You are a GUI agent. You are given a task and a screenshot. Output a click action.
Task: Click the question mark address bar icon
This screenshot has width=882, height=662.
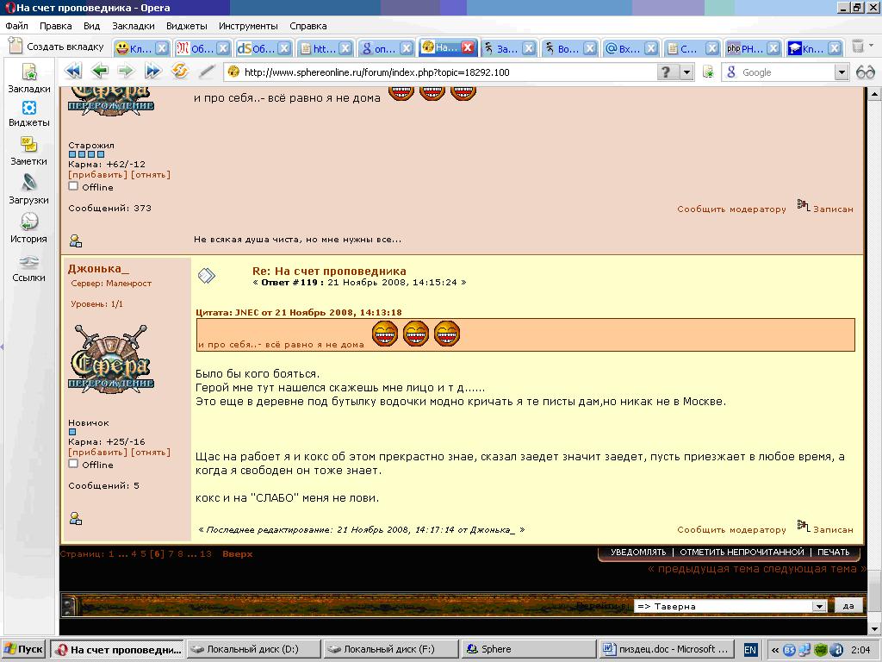click(667, 72)
